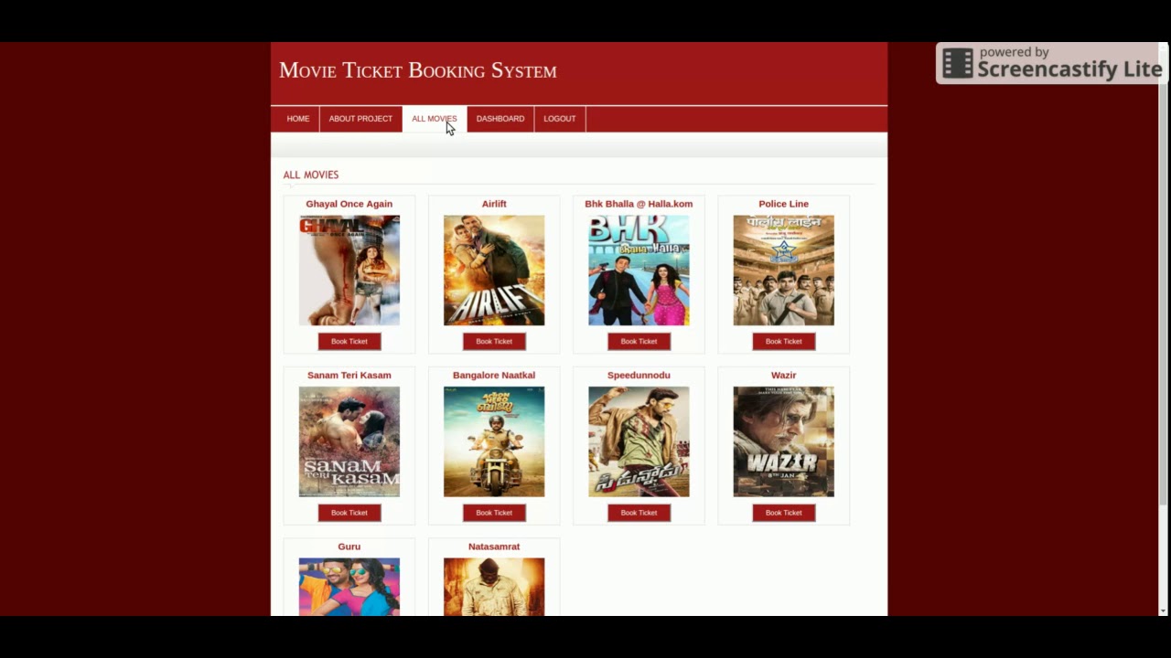This screenshot has width=1171, height=658.
Task: Open the ABOUT PROJECT page
Action: click(x=360, y=119)
